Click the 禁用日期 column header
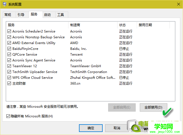 [153, 25]
